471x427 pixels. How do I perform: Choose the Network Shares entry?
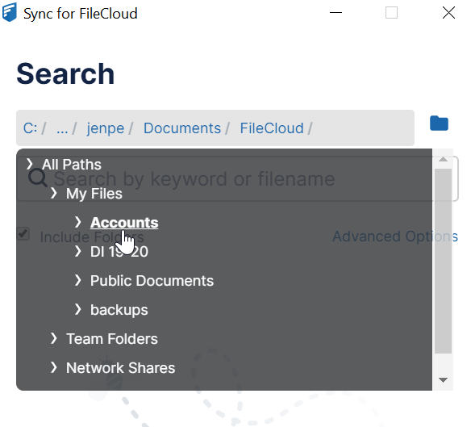(120, 368)
